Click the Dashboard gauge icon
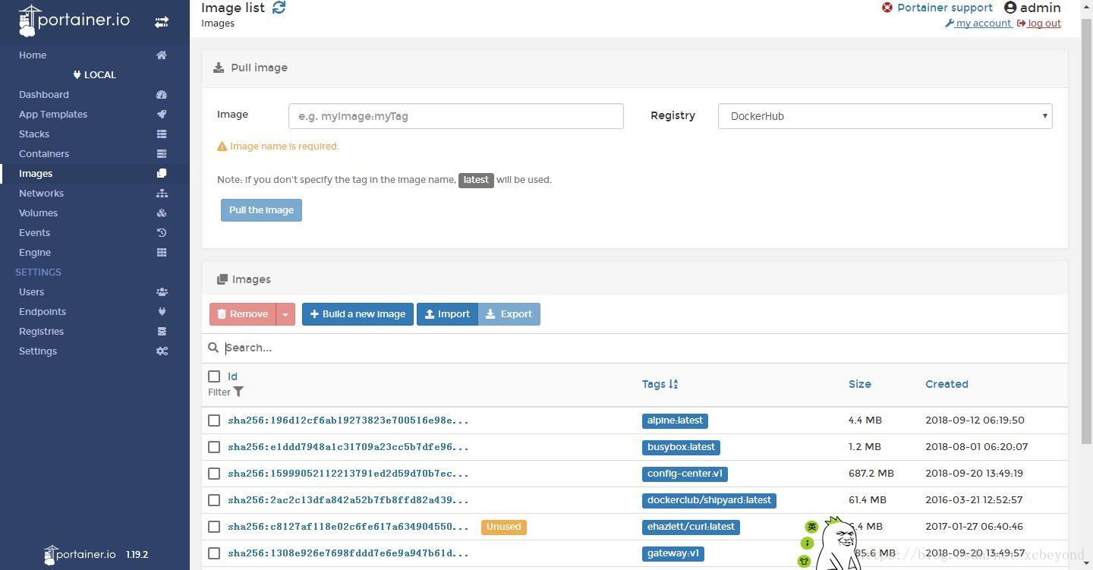 (162, 95)
